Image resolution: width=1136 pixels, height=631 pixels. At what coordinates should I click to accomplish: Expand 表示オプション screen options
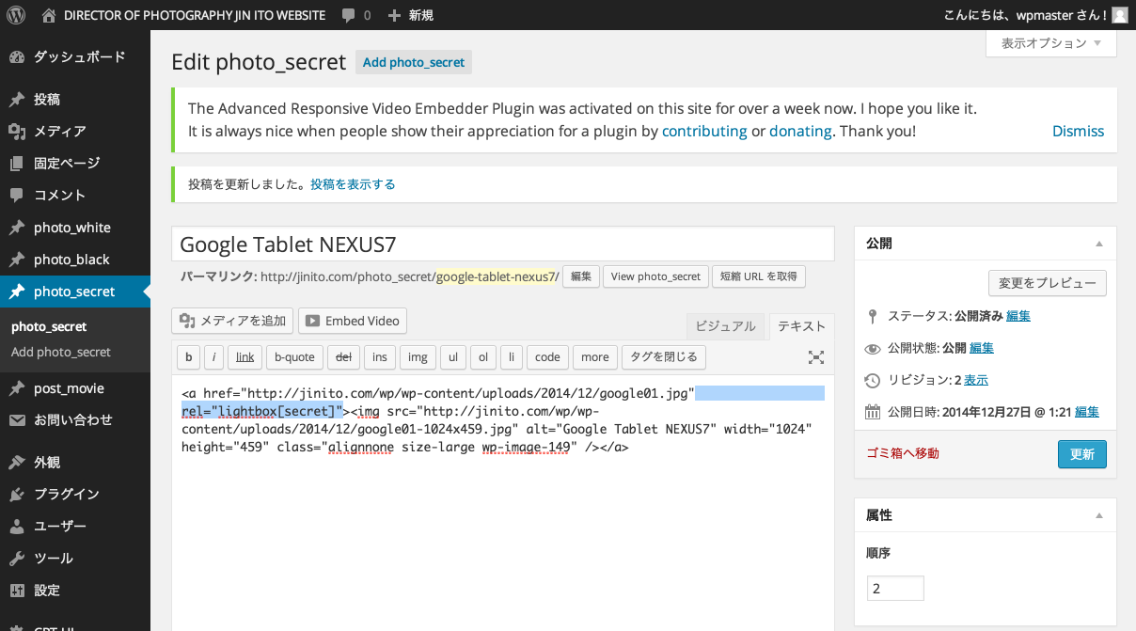(x=1051, y=43)
